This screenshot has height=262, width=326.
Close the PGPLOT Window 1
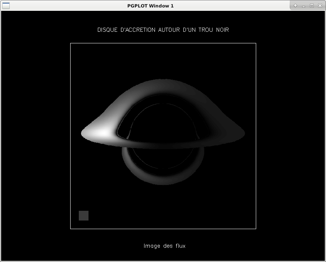coord(320,6)
